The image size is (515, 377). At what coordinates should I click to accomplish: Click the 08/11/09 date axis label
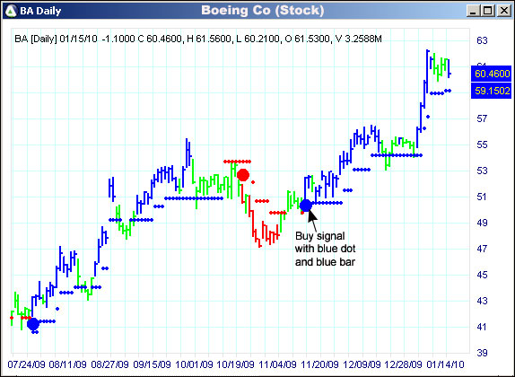click(x=67, y=364)
